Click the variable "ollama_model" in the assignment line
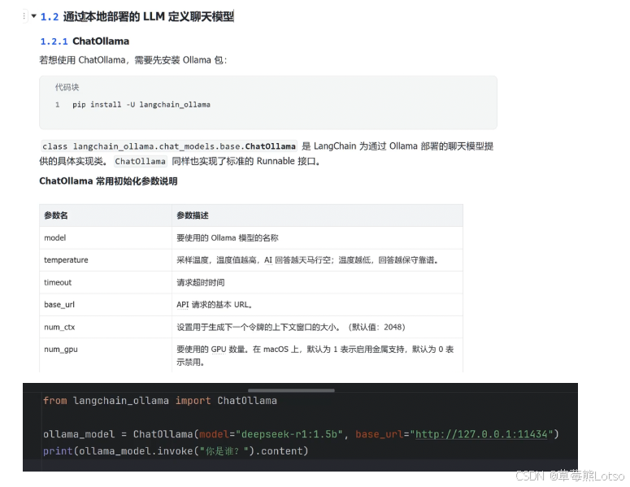This screenshot has width=630, height=487. pos(79,434)
